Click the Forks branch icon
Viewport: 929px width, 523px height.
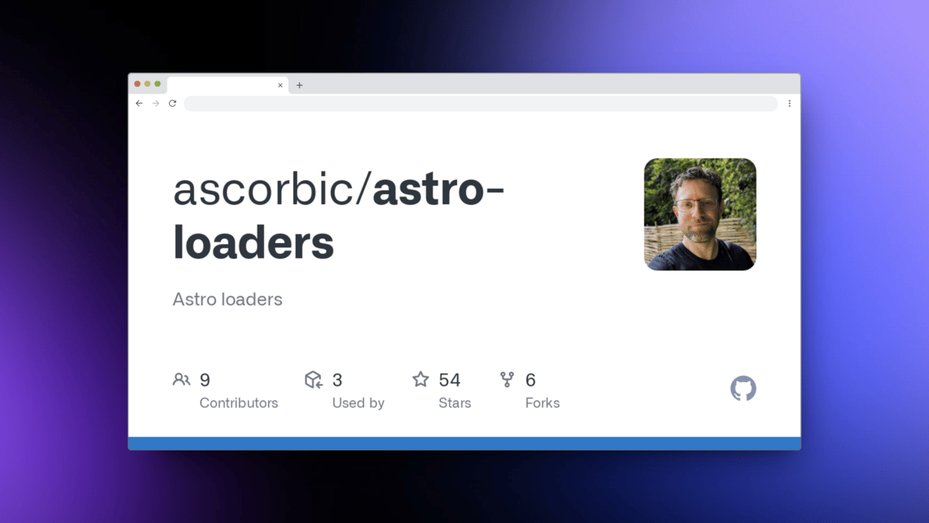508,379
